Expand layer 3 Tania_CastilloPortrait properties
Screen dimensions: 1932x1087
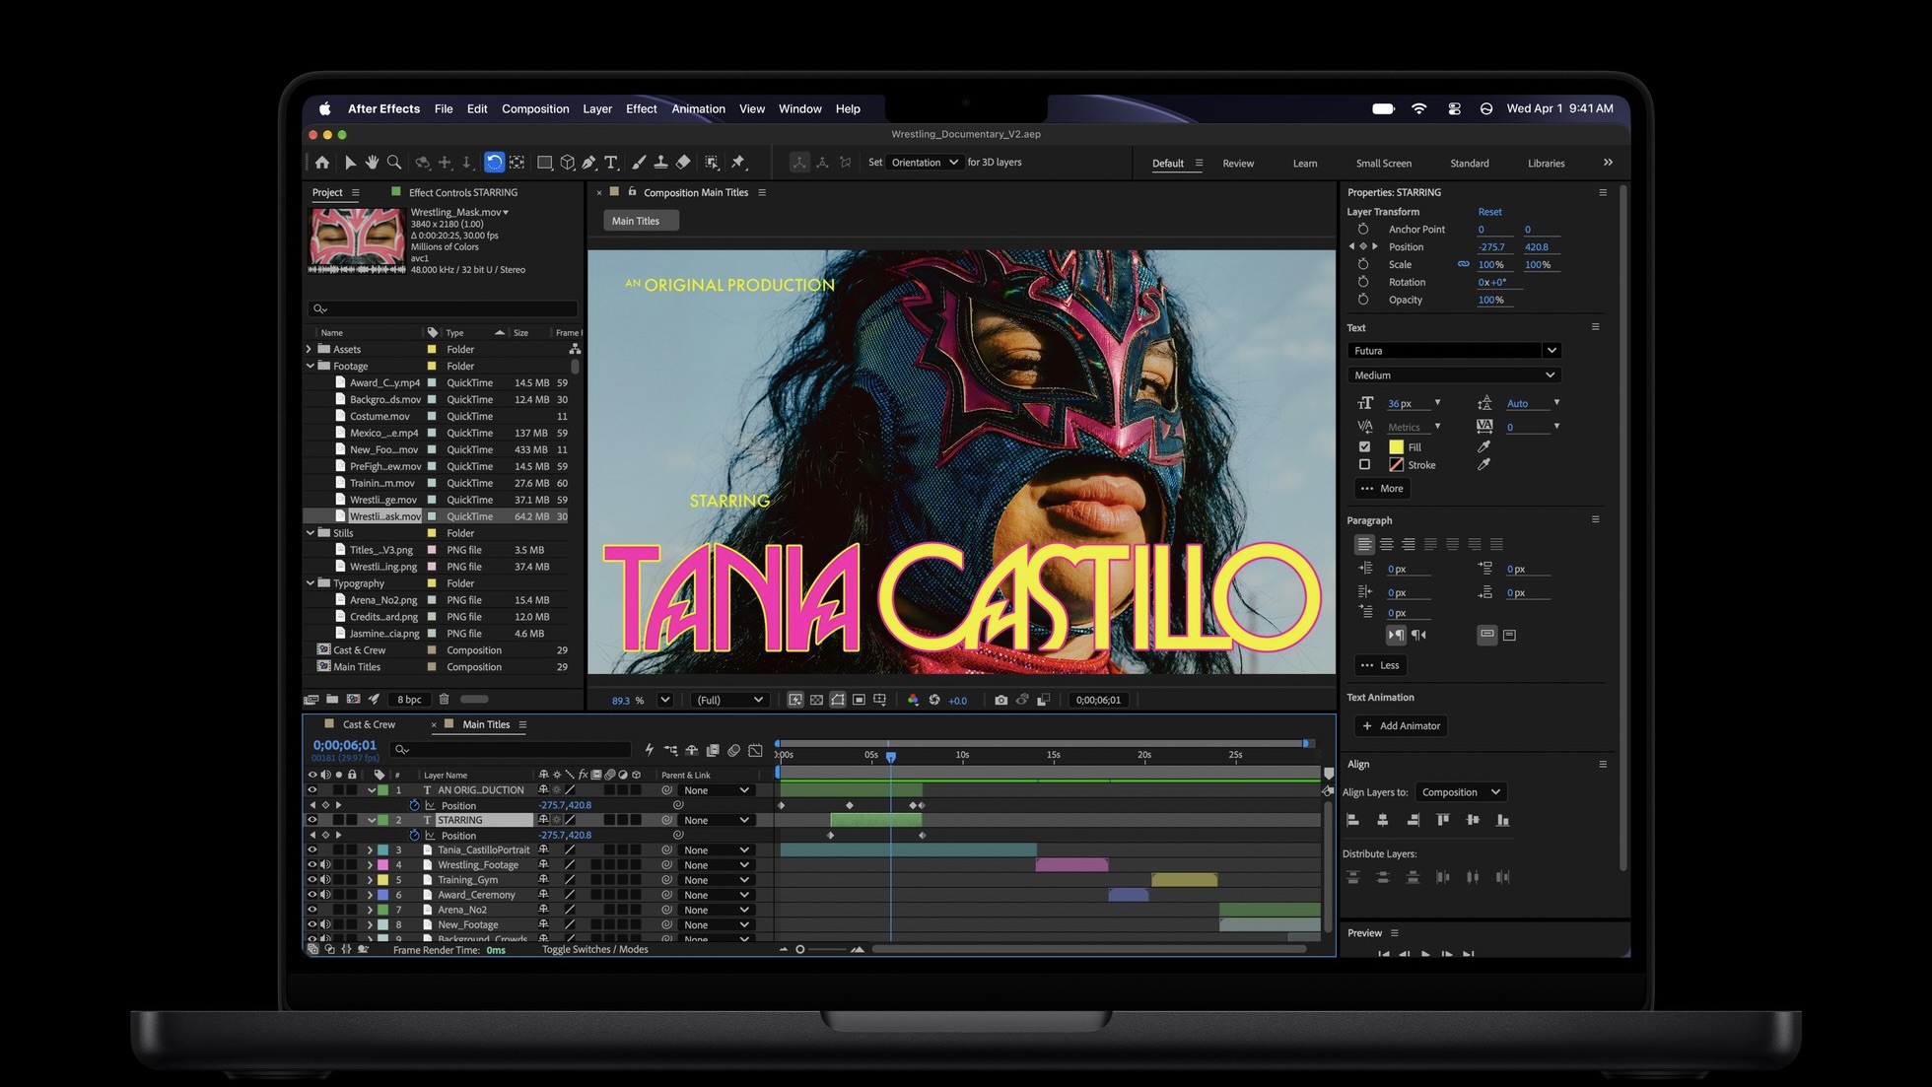[371, 849]
